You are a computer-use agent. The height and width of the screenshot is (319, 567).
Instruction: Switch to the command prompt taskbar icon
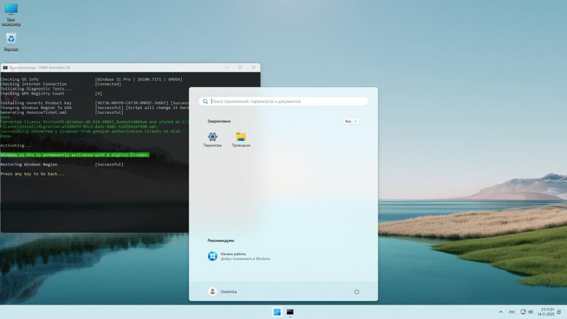click(x=290, y=312)
